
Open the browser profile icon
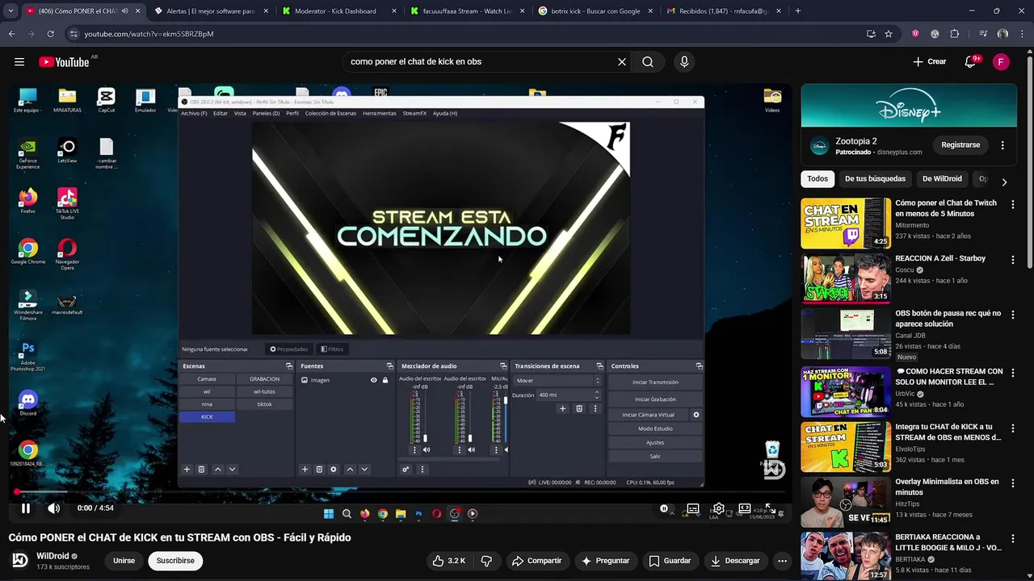tap(1002, 34)
